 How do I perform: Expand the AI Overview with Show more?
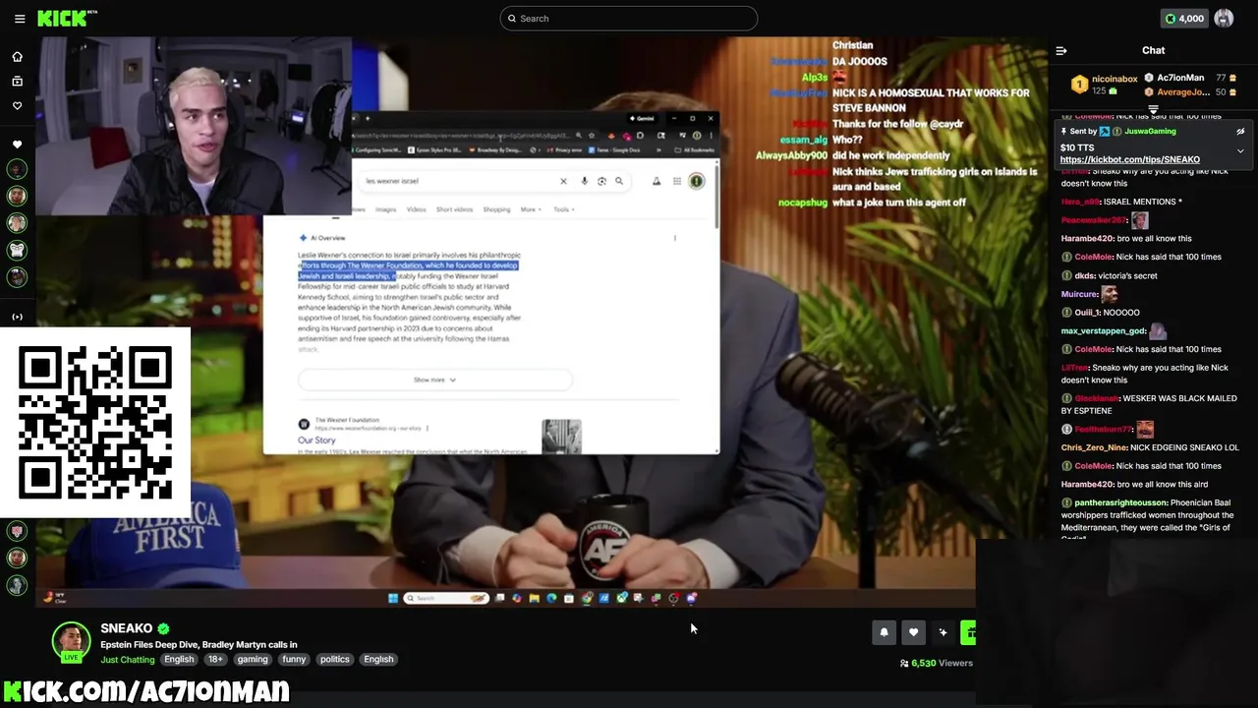[434, 380]
